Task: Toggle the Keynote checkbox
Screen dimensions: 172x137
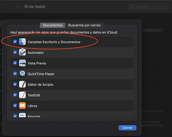Action: coord(15,116)
